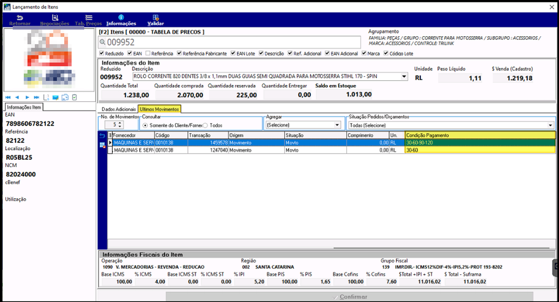Click the blurred product image thumbnail

pos(49,60)
